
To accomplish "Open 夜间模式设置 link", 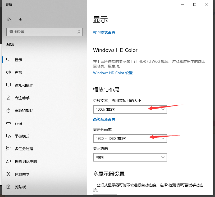I will click(x=104, y=32).
